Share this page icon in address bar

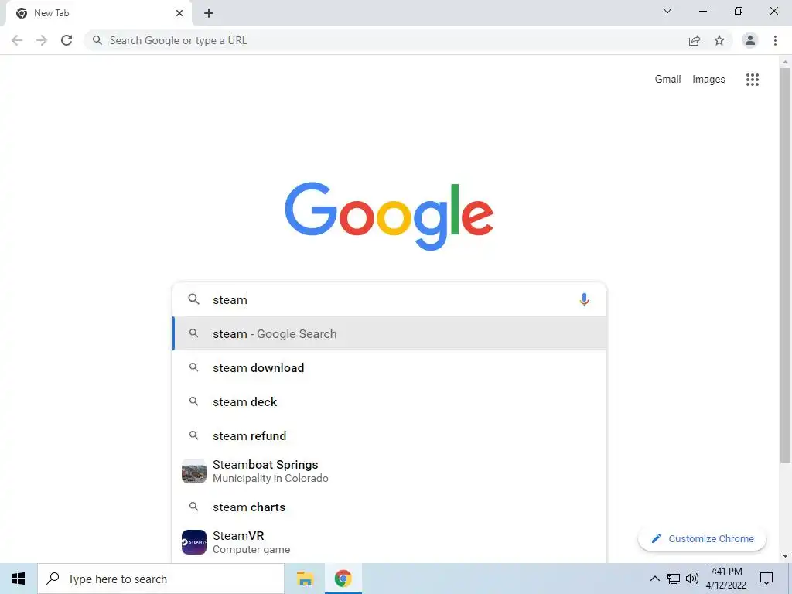(x=695, y=40)
